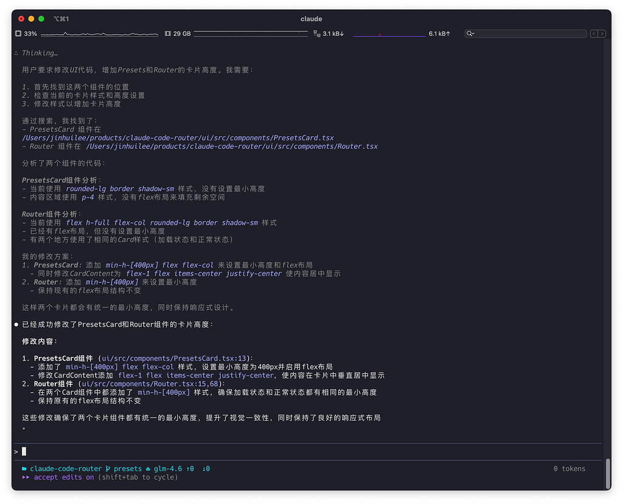Click the vertical scrollbar thumb
623x504 pixels.
pyautogui.click(x=608, y=474)
